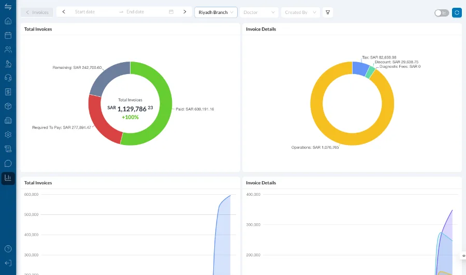
Task: Click the 1,129,786 total amount text
Action: pyautogui.click(x=132, y=109)
